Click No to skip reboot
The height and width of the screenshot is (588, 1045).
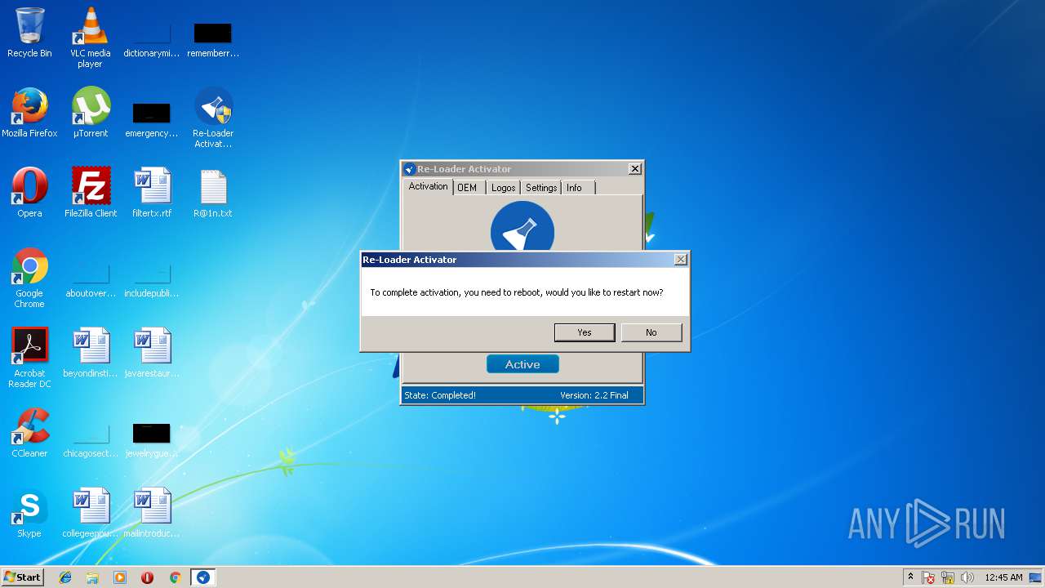[651, 332]
